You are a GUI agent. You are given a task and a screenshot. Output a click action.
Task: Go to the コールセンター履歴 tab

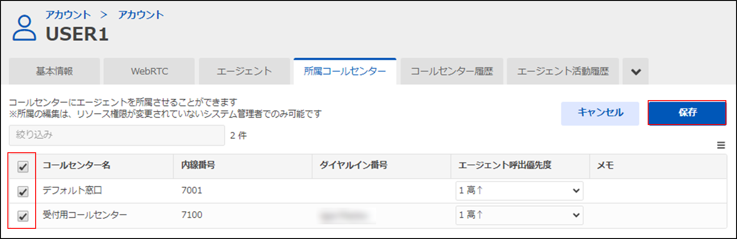click(452, 72)
